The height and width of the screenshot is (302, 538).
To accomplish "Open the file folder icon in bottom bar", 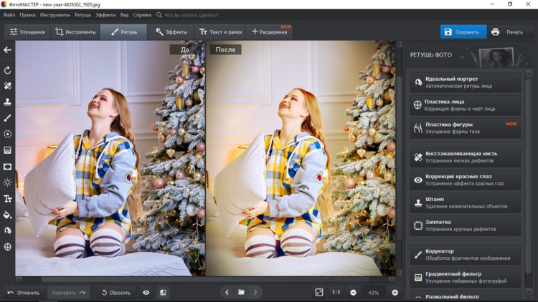I will [x=241, y=292].
